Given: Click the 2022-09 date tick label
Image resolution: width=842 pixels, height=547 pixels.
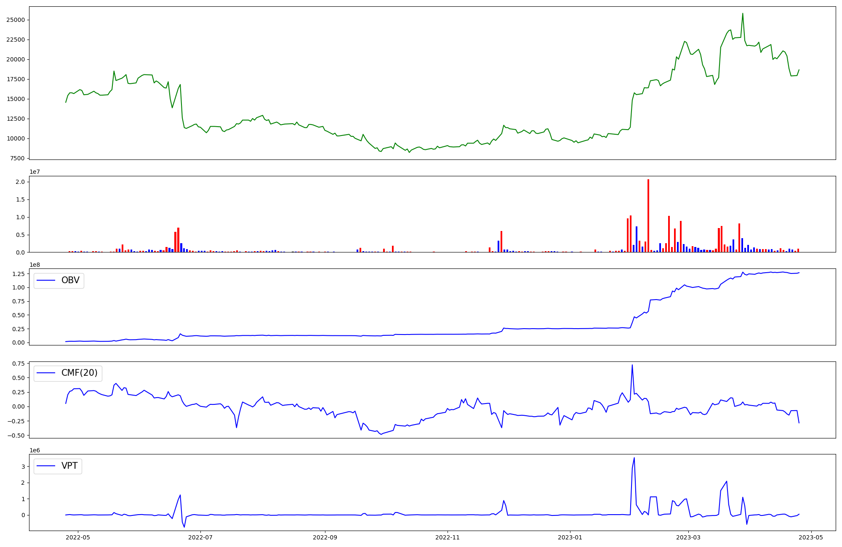Looking at the screenshot, I should coord(325,537).
